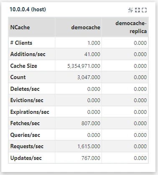This screenshot has width=158, height=175.
Task: Click the Evictions/sec row label
Action: click(x=27, y=100)
